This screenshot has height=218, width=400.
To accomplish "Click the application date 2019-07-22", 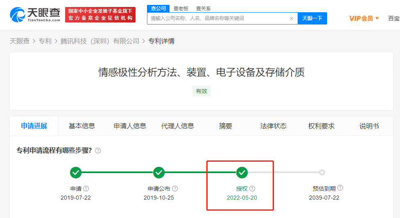I will (76, 198).
